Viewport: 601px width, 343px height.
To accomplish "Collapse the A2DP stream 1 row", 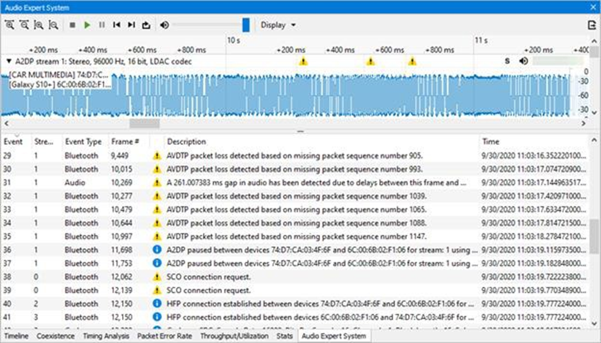I will coord(9,61).
